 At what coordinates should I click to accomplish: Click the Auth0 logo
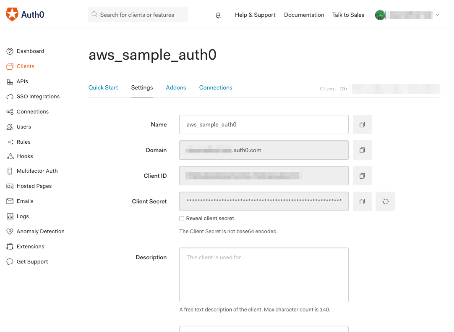[x=25, y=14]
